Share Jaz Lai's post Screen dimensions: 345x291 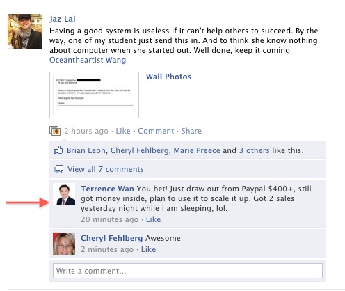coord(191,131)
